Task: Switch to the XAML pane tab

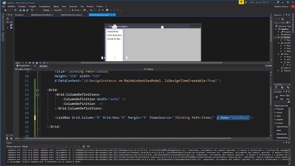Action: coord(44,66)
